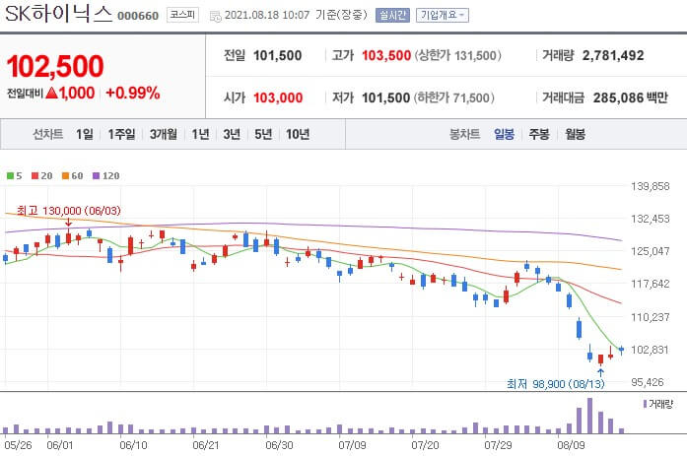Image resolution: width=687 pixels, height=456 pixels.
Task: Click the 117,642 price axis label
Action: pyautogui.click(x=651, y=284)
